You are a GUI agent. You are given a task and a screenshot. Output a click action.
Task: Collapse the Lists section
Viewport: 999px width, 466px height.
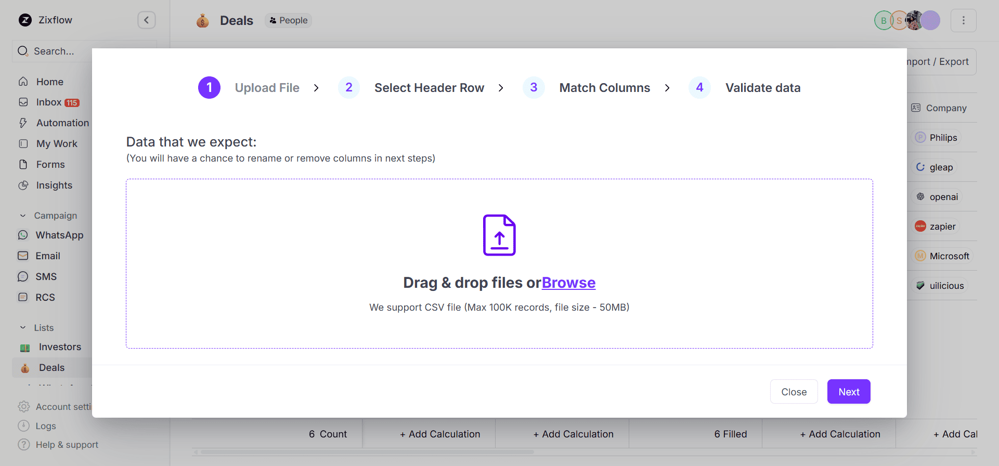tap(23, 328)
